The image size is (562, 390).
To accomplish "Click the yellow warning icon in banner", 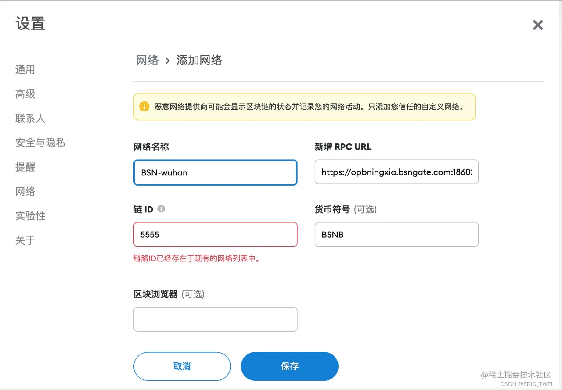I will tap(144, 107).
